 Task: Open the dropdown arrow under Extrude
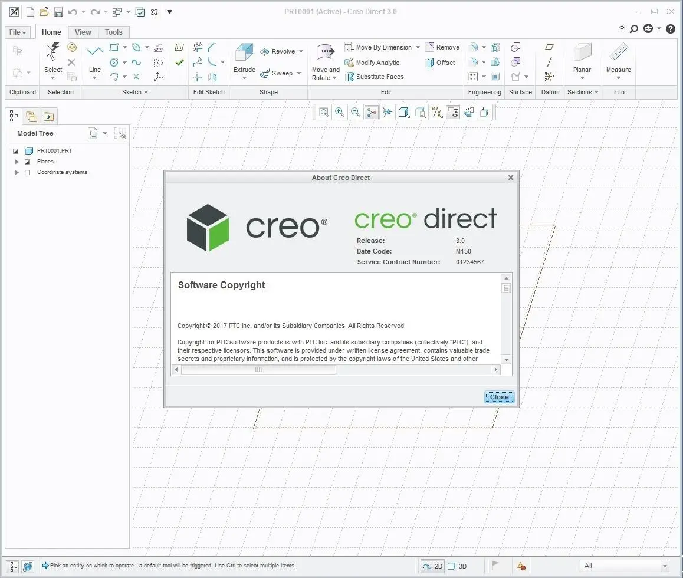coord(244,78)
